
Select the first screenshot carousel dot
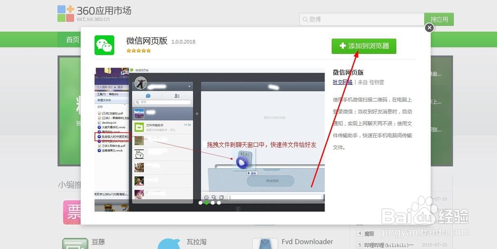pos(200,203)
